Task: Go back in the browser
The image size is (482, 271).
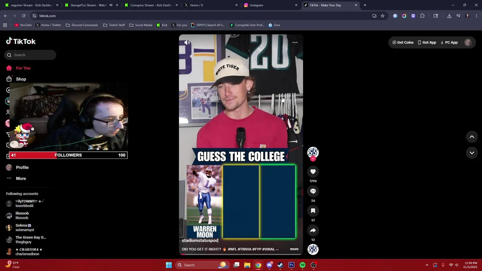Action: [6, 16]
